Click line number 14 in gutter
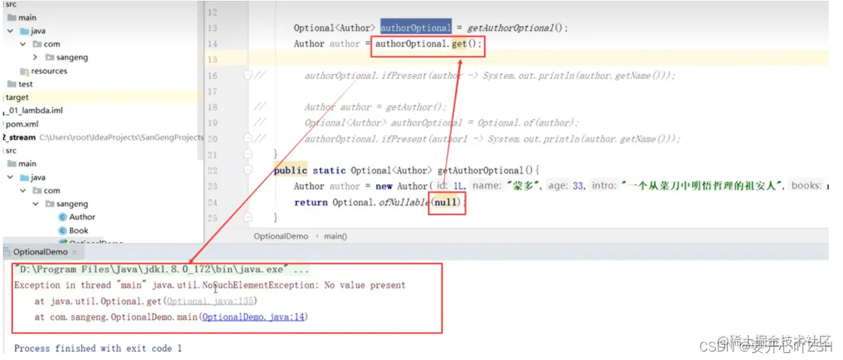843x360 pixels. click(212, 44)
